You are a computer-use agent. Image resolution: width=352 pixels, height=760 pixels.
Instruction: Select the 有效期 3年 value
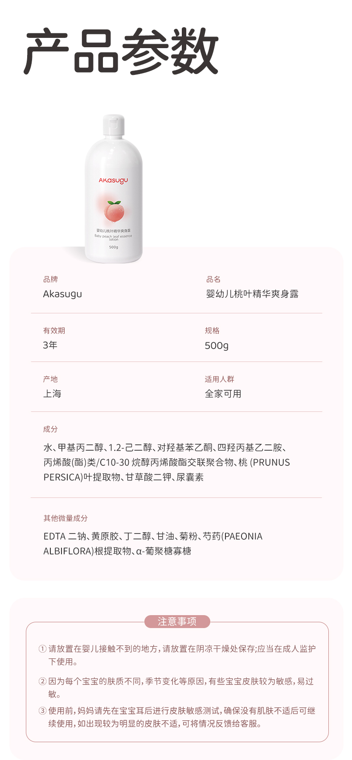pyautogui.click(x=50, y=345)
